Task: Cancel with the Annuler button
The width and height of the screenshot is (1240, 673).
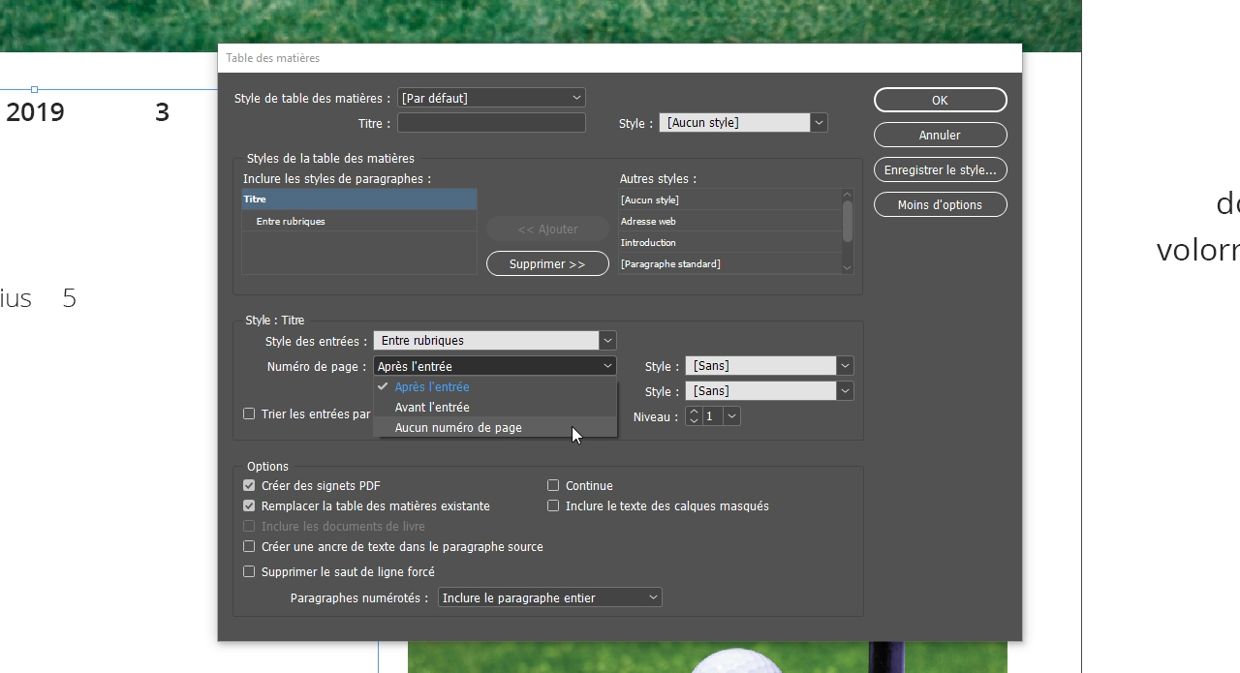Action: [x=940, y=135]
